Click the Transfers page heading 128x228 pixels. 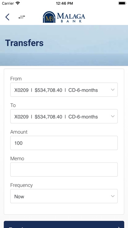(24, 43)
